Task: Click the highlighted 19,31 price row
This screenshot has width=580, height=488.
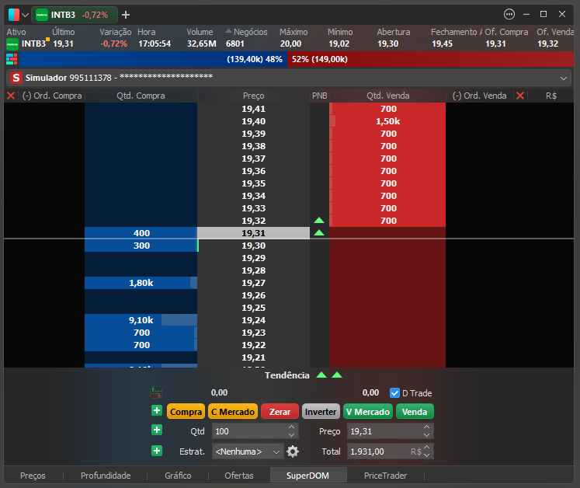Action: (x=253, y=233)
